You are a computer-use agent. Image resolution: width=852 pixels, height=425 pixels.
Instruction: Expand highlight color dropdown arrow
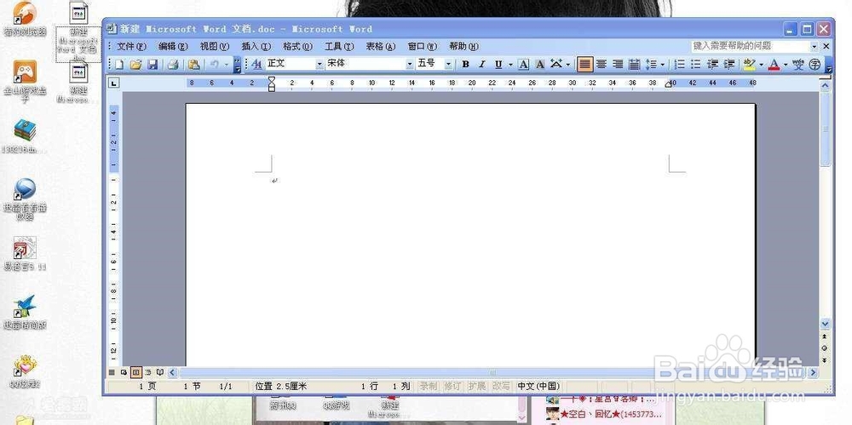pos(761,65)
